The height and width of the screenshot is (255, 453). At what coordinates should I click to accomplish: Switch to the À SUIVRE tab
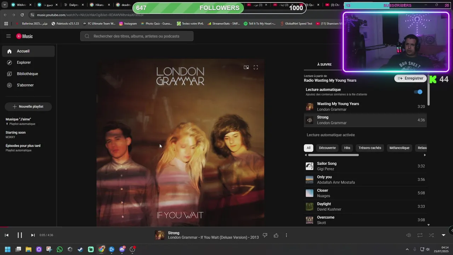tap(324, 64)
